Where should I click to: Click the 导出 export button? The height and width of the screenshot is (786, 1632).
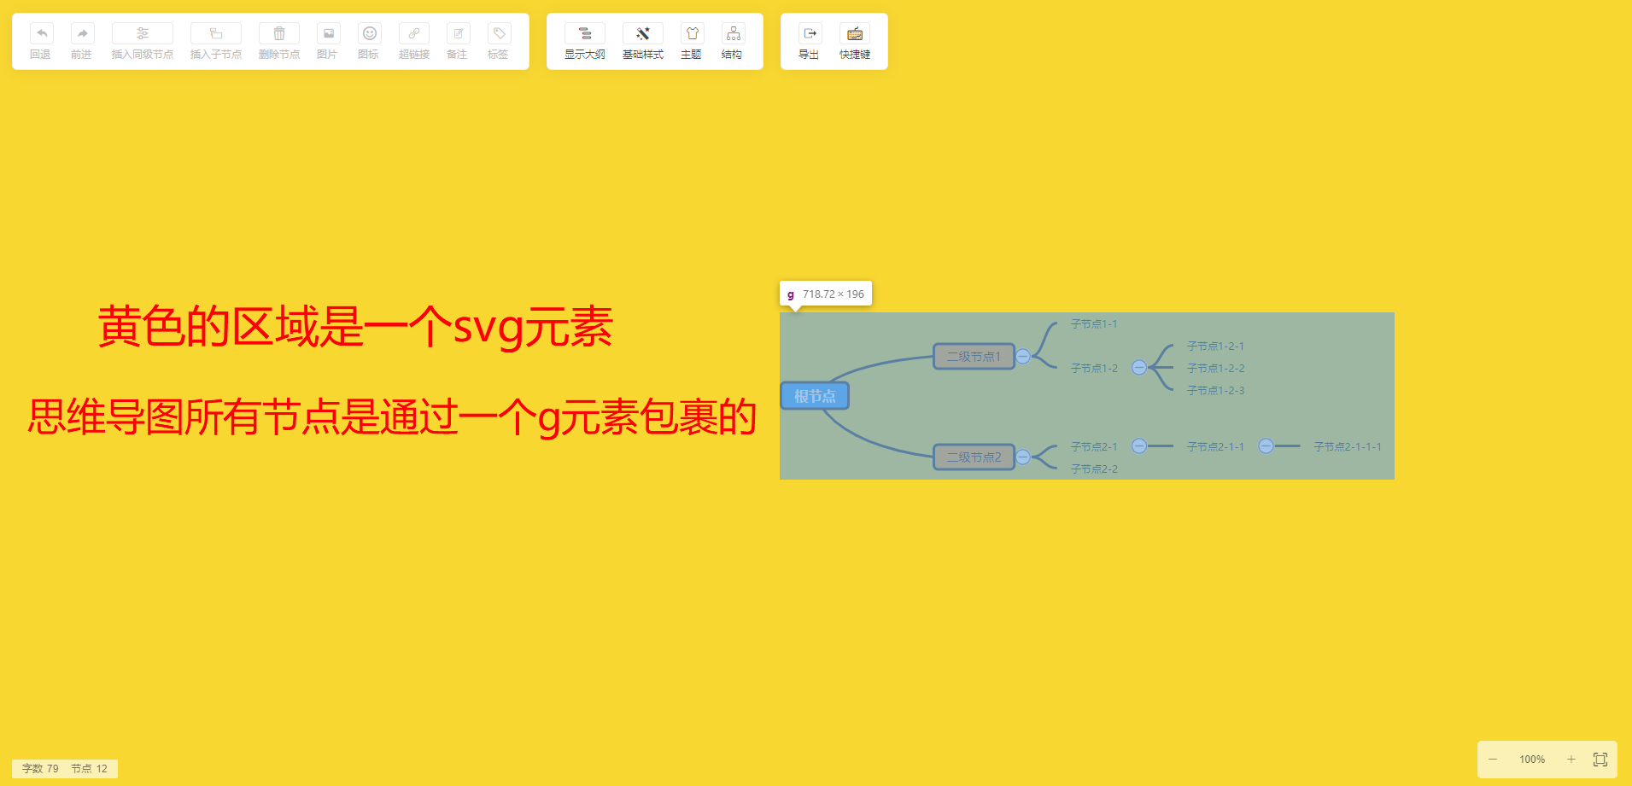click(x=810, y=33)
